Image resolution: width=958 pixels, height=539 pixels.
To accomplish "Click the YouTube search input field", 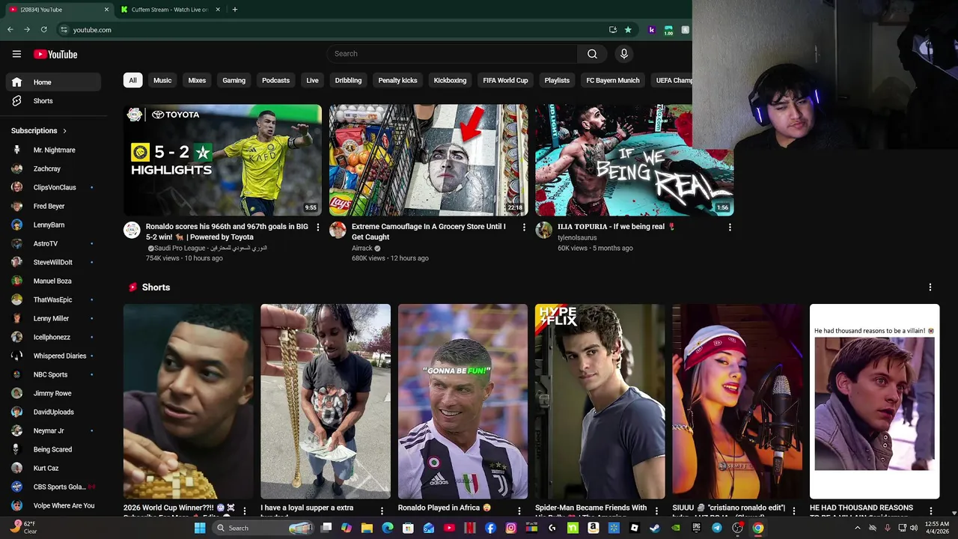I will [451, 54].
